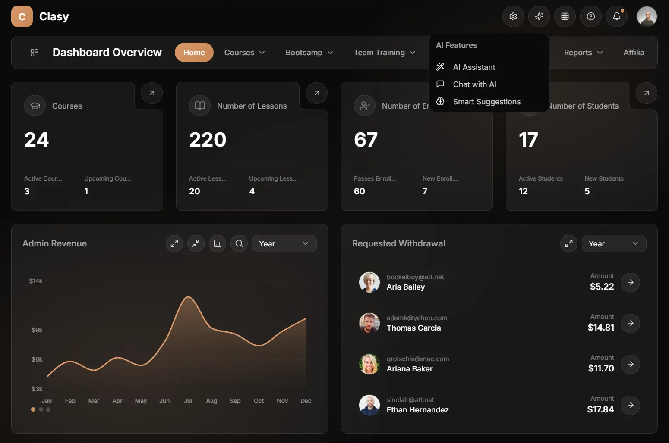
Task: Open the Courses dropdown menu
Action: tap(244, 52)
